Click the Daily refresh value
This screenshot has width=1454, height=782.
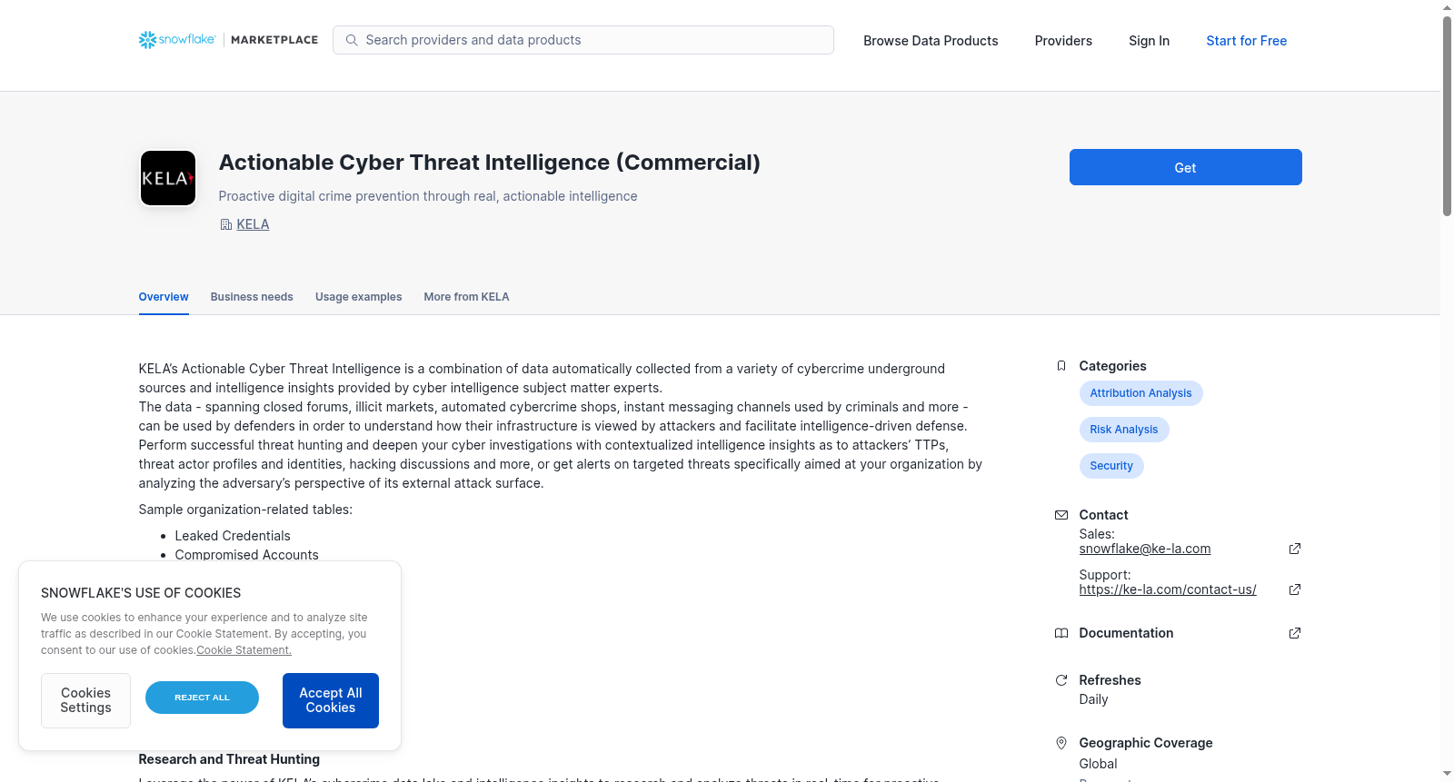(x=1093, y=699)
